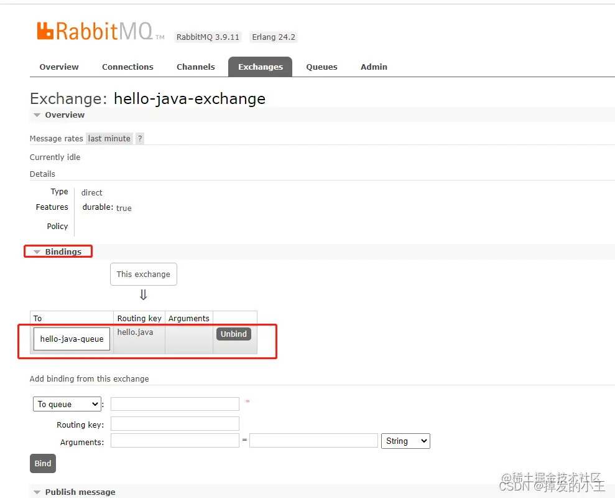Click the 'RabbitMQ 3.9.11' version label
The image size is (615, 498).
point(208,37)
